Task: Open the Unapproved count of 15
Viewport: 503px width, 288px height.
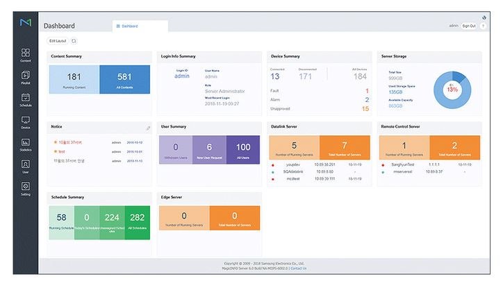Action: coord(365,109)
